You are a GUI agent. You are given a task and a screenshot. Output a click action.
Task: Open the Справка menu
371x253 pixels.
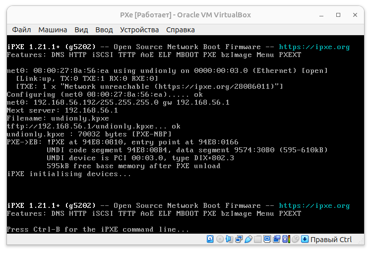tap(181, 30)
